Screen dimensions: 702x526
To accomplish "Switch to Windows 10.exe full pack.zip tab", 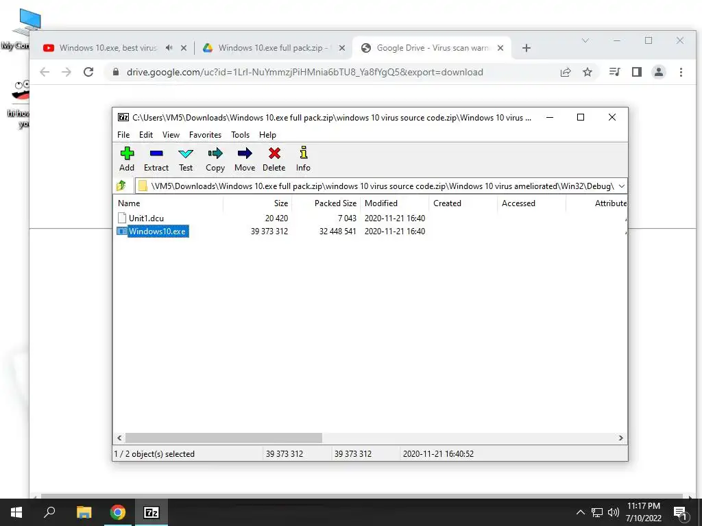I will coord(273,48).
